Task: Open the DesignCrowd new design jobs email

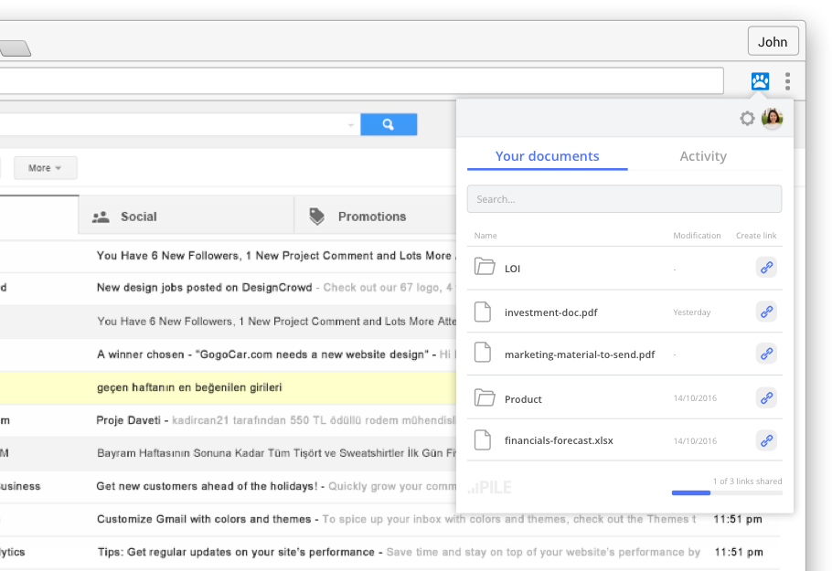Action: [229, 288]
